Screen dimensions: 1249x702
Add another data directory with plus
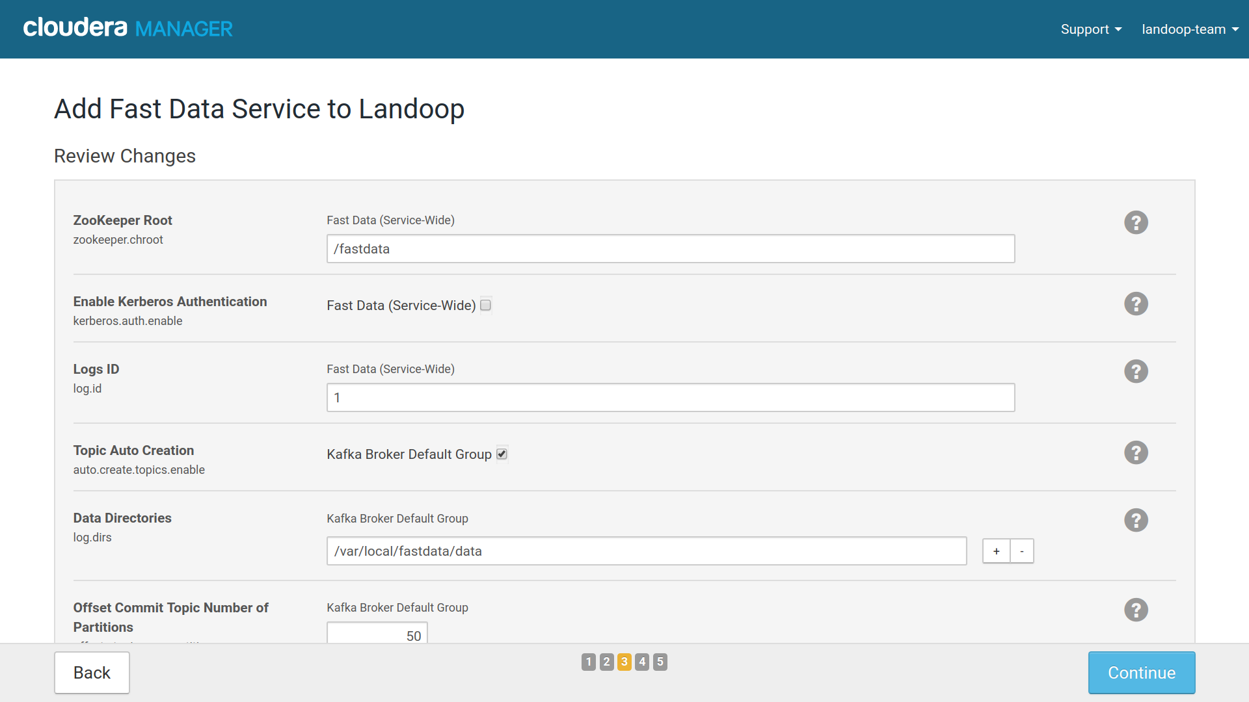997,551
